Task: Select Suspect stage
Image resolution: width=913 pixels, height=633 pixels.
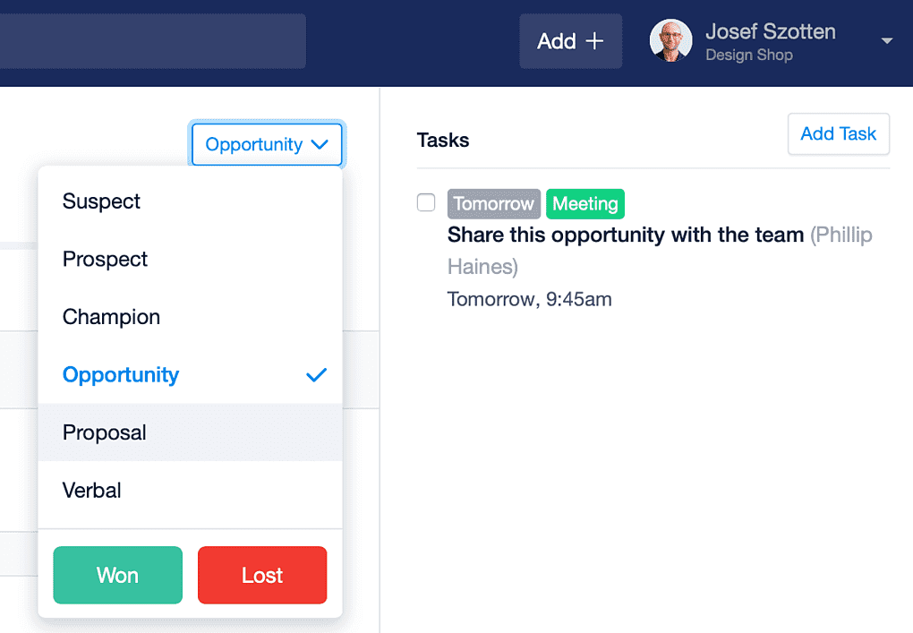Action: point(190,201)
